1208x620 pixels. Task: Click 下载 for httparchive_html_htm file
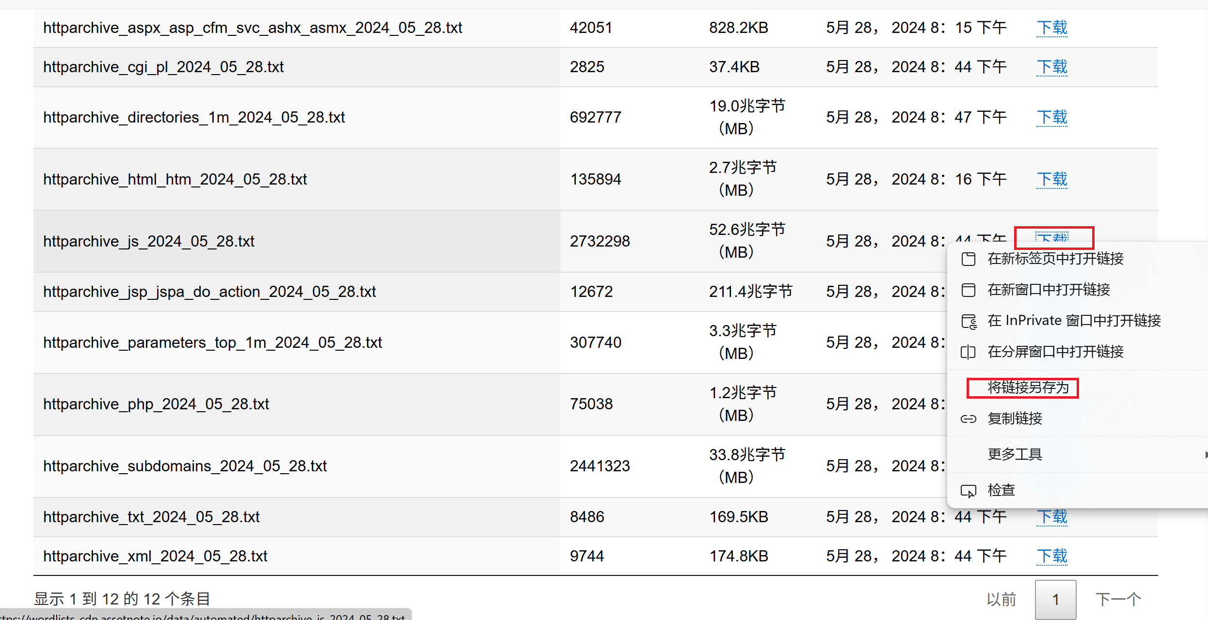click(1052, 180)
